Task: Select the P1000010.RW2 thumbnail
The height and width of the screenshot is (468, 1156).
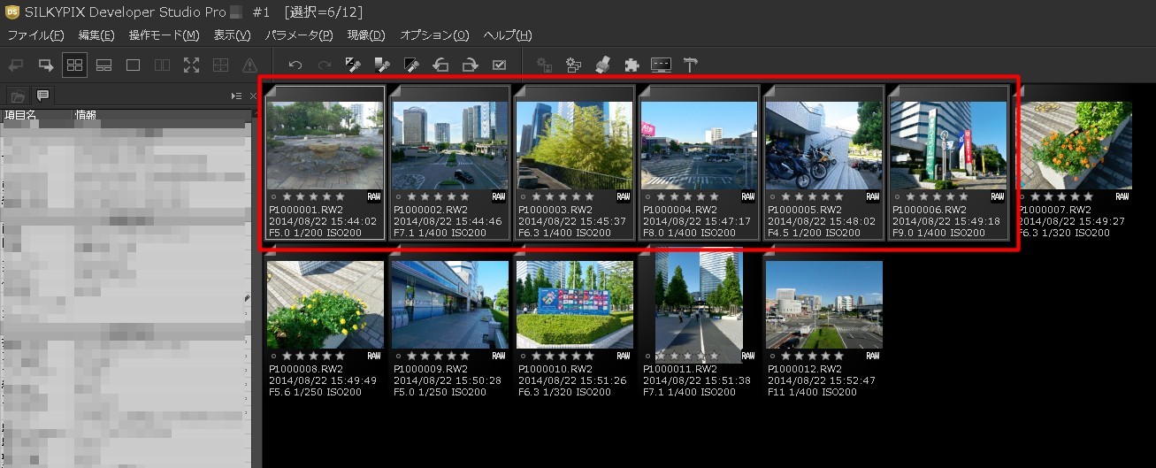Action: click(574, 304)
